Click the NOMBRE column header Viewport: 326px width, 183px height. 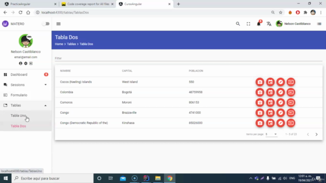(65, 71)
